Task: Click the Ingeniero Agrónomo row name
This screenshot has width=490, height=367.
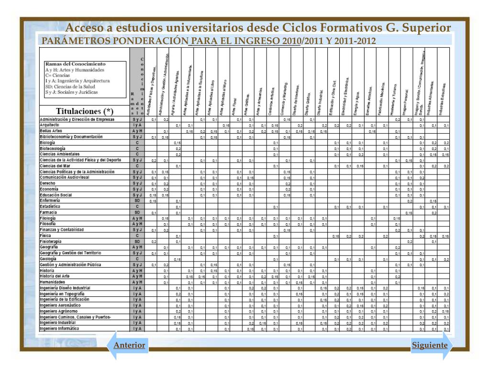Action: [x=58, y=312]
